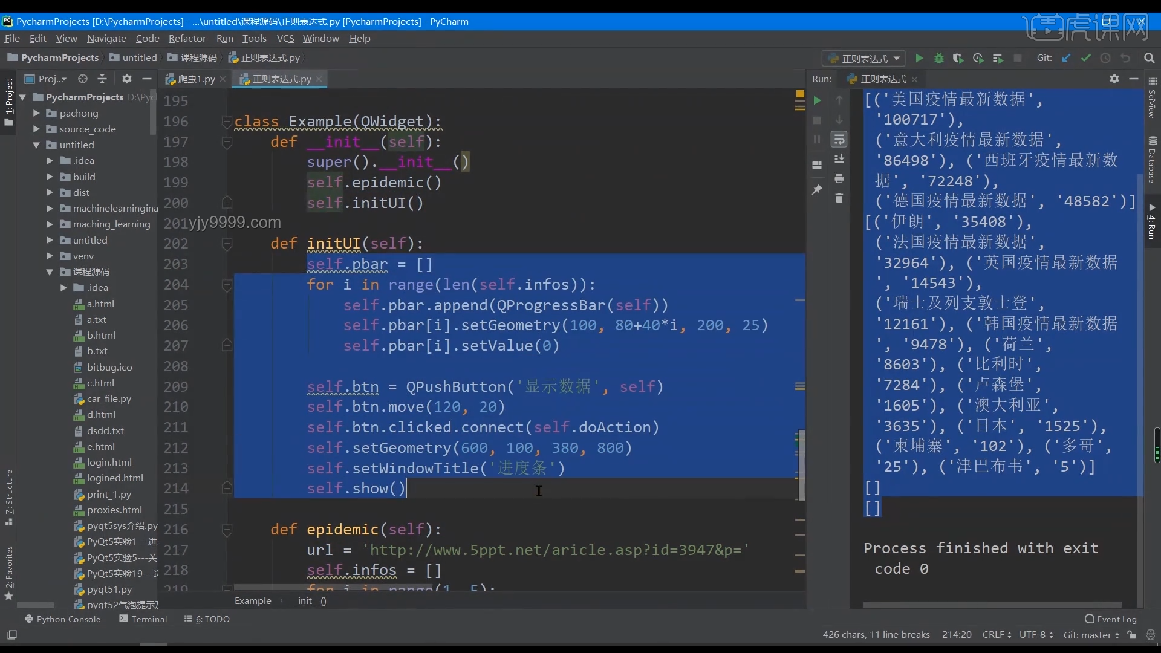Locate current file in Project panel

click(83, 79)
